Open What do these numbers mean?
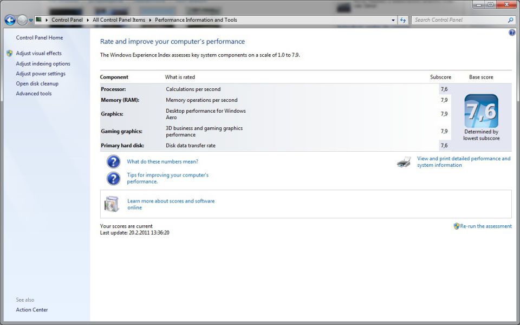Viewport: 520px width, 325px height. 162,161
